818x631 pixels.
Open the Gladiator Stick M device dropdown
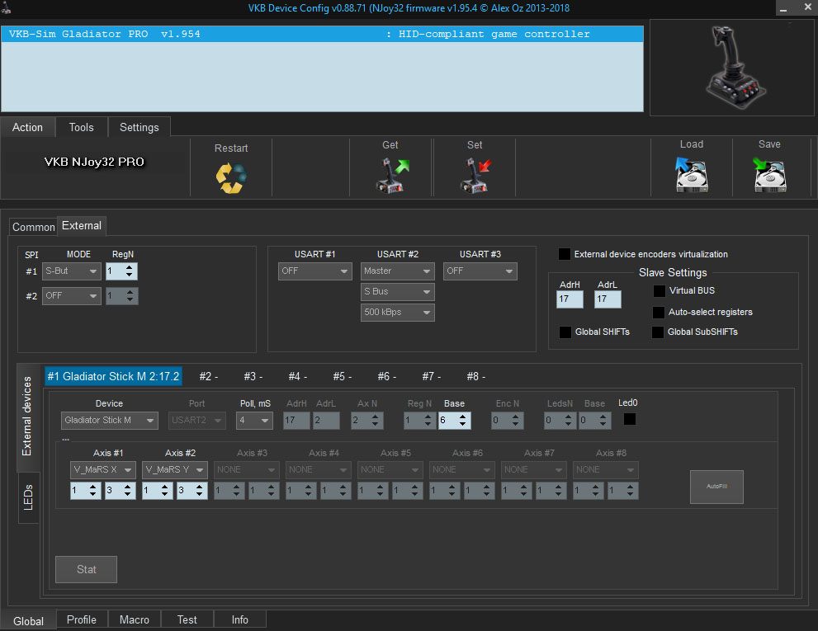coord(110,421)
